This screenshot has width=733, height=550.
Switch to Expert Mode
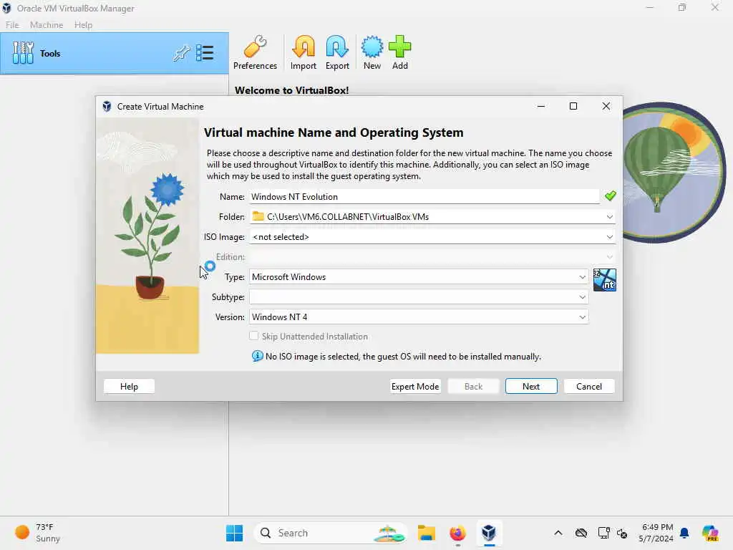point(415,386)
